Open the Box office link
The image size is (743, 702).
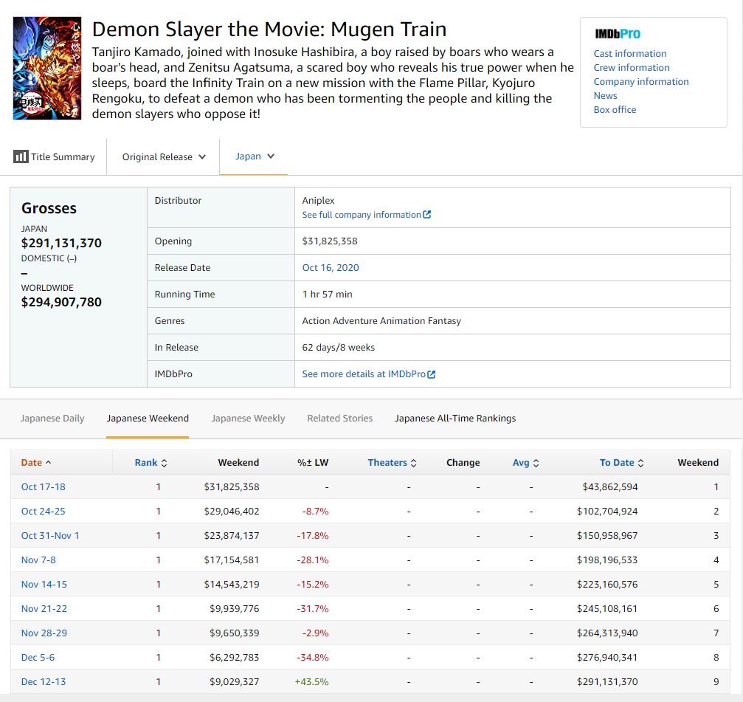(615, 110)
